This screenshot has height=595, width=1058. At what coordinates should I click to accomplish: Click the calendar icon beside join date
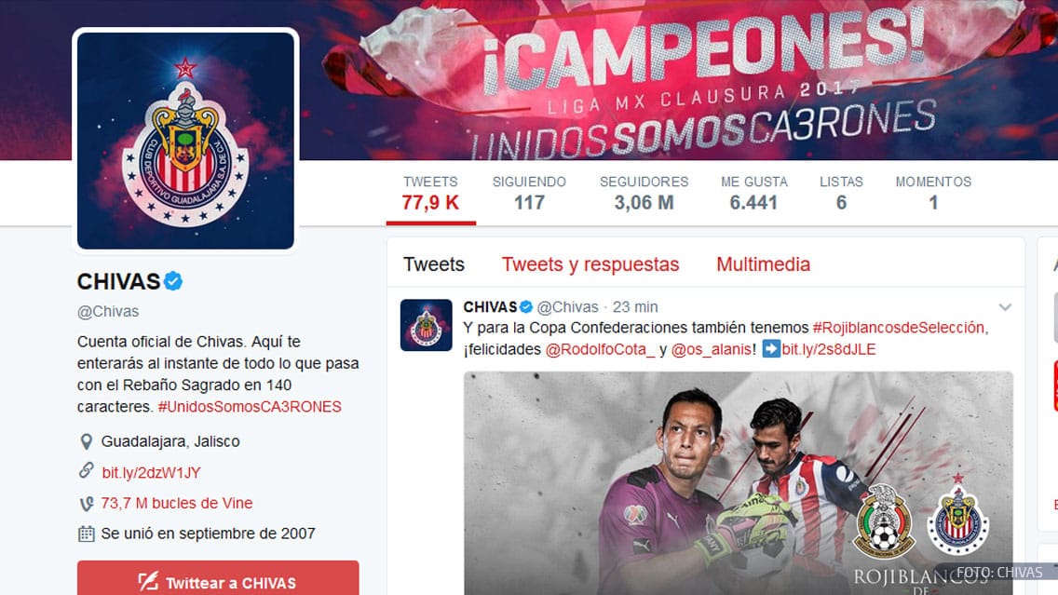tap(87, 534)
